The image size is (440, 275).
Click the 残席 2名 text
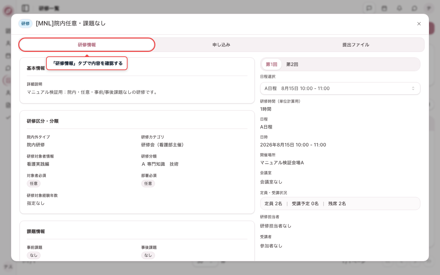tap(337, 203)
